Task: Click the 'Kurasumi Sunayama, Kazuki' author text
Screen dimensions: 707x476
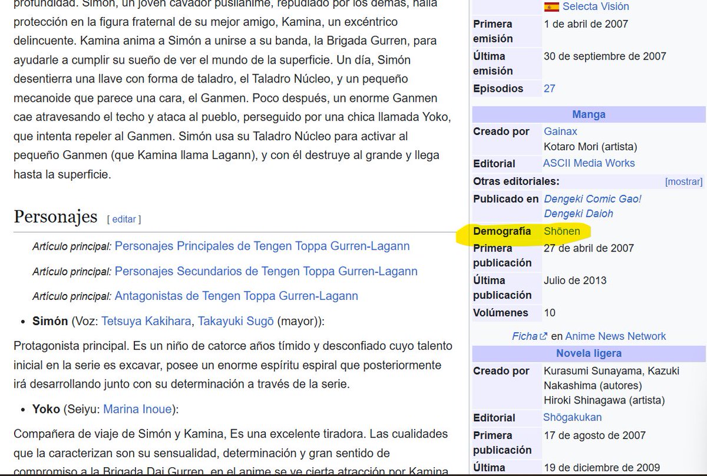Action: (x=612, y=371)
